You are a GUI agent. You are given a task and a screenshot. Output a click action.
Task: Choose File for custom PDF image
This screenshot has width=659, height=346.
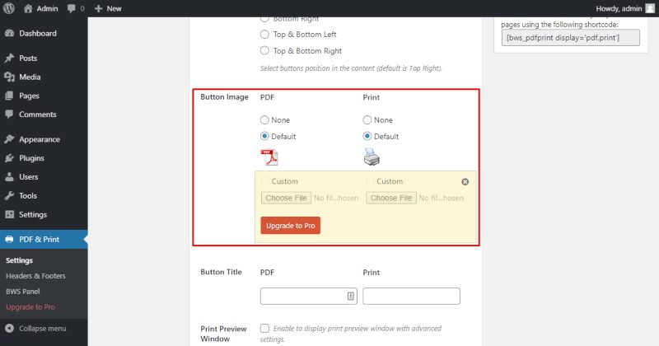pyautogui.click(x=286, y=198)
